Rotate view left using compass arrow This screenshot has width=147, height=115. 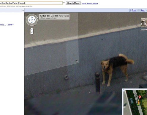click(x=29, y=20)
